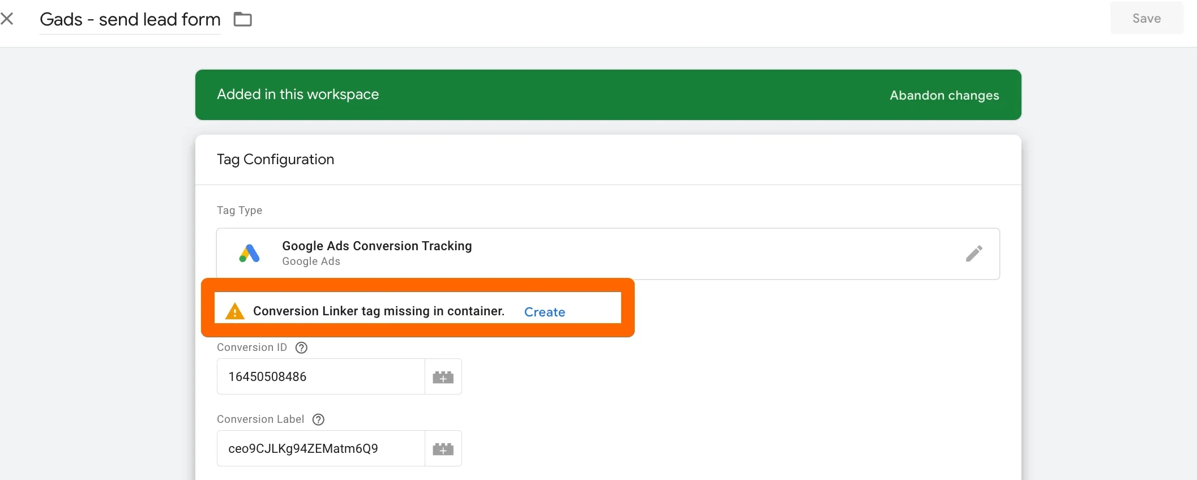Open the help icon beside Conversion Label
Screen dimensions: 1197x480
point(319,419)
